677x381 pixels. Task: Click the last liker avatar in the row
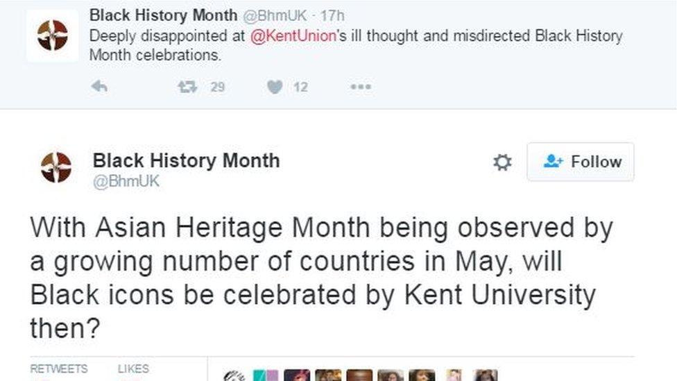tap(486, 375)
